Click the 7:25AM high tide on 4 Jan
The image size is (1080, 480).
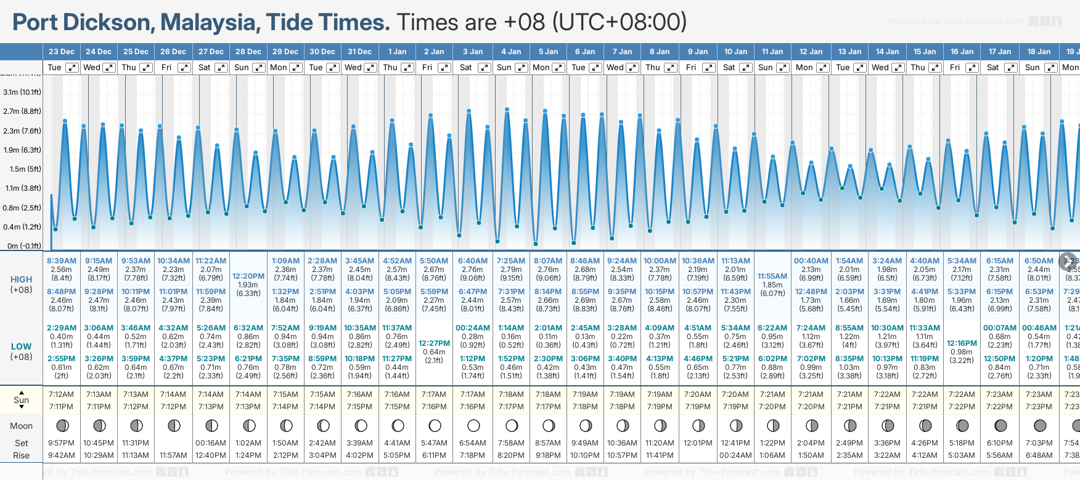pos(511,261)
